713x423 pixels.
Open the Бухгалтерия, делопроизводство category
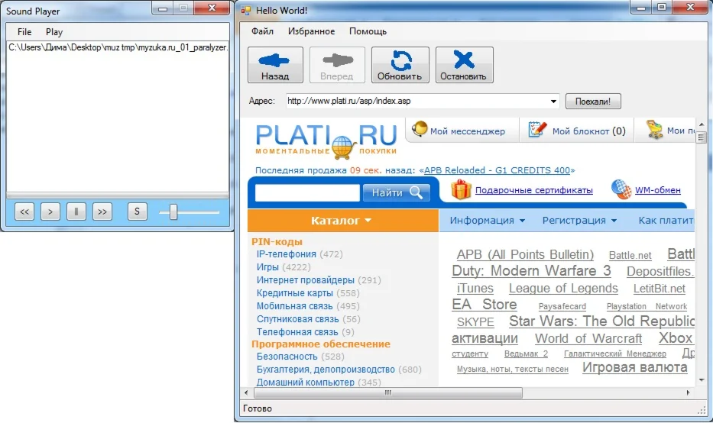click(326, 370)
